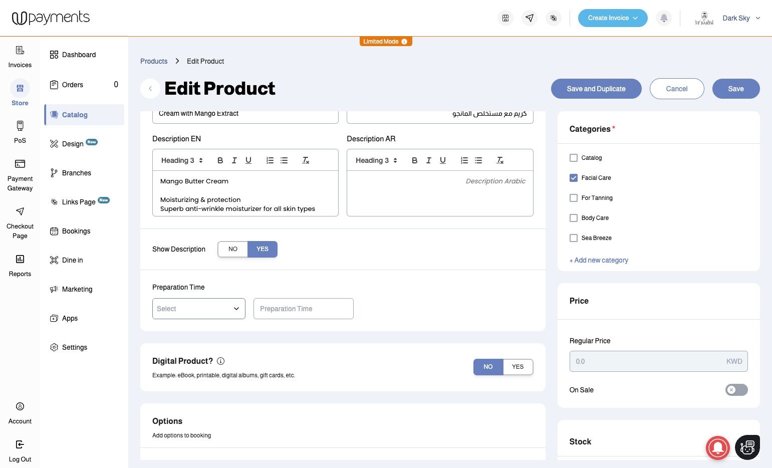
Task: Clear formatting in Description EN editor
Action: (306, 160)
